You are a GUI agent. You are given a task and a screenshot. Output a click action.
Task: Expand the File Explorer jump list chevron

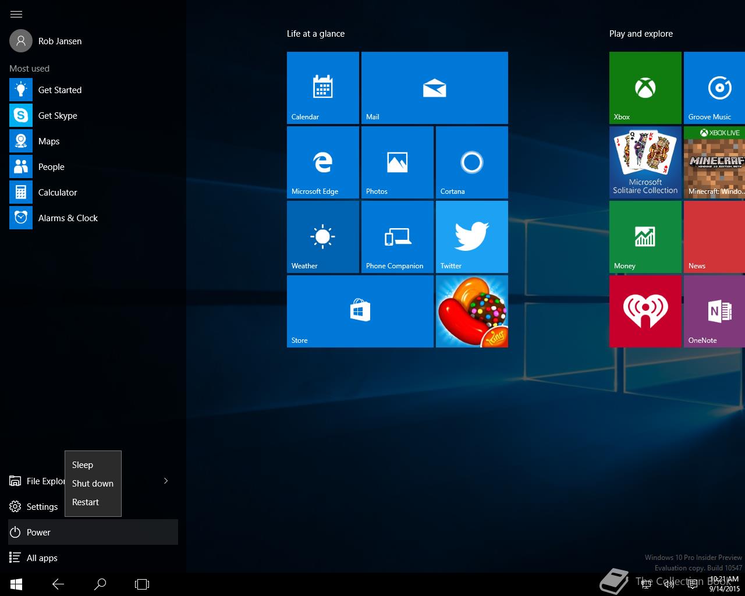point(166,481)
